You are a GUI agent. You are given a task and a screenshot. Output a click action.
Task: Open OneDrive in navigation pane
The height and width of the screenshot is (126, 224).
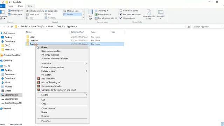(x=6, y=61)
